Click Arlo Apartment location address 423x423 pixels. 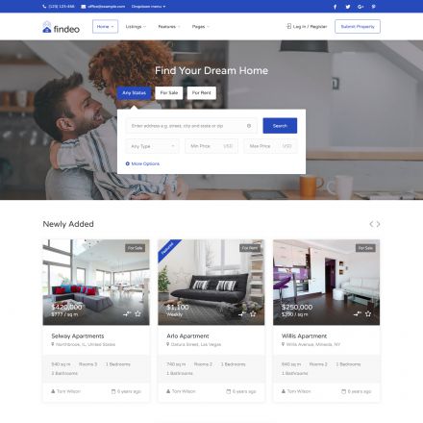pyautogui.click(x=194, y=344)
